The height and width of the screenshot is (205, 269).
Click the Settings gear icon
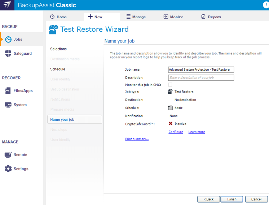tap(8, 169)
